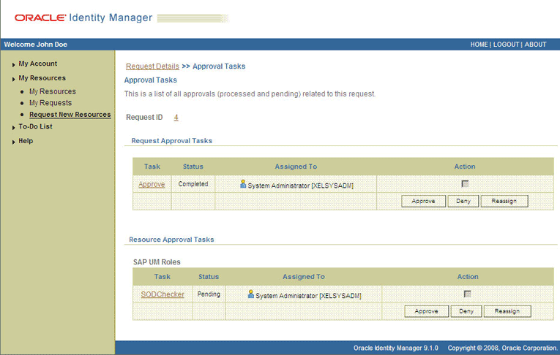Return to Request Details breadcrumb
This screenshot has height=355, width=560.
coord(152,66)
